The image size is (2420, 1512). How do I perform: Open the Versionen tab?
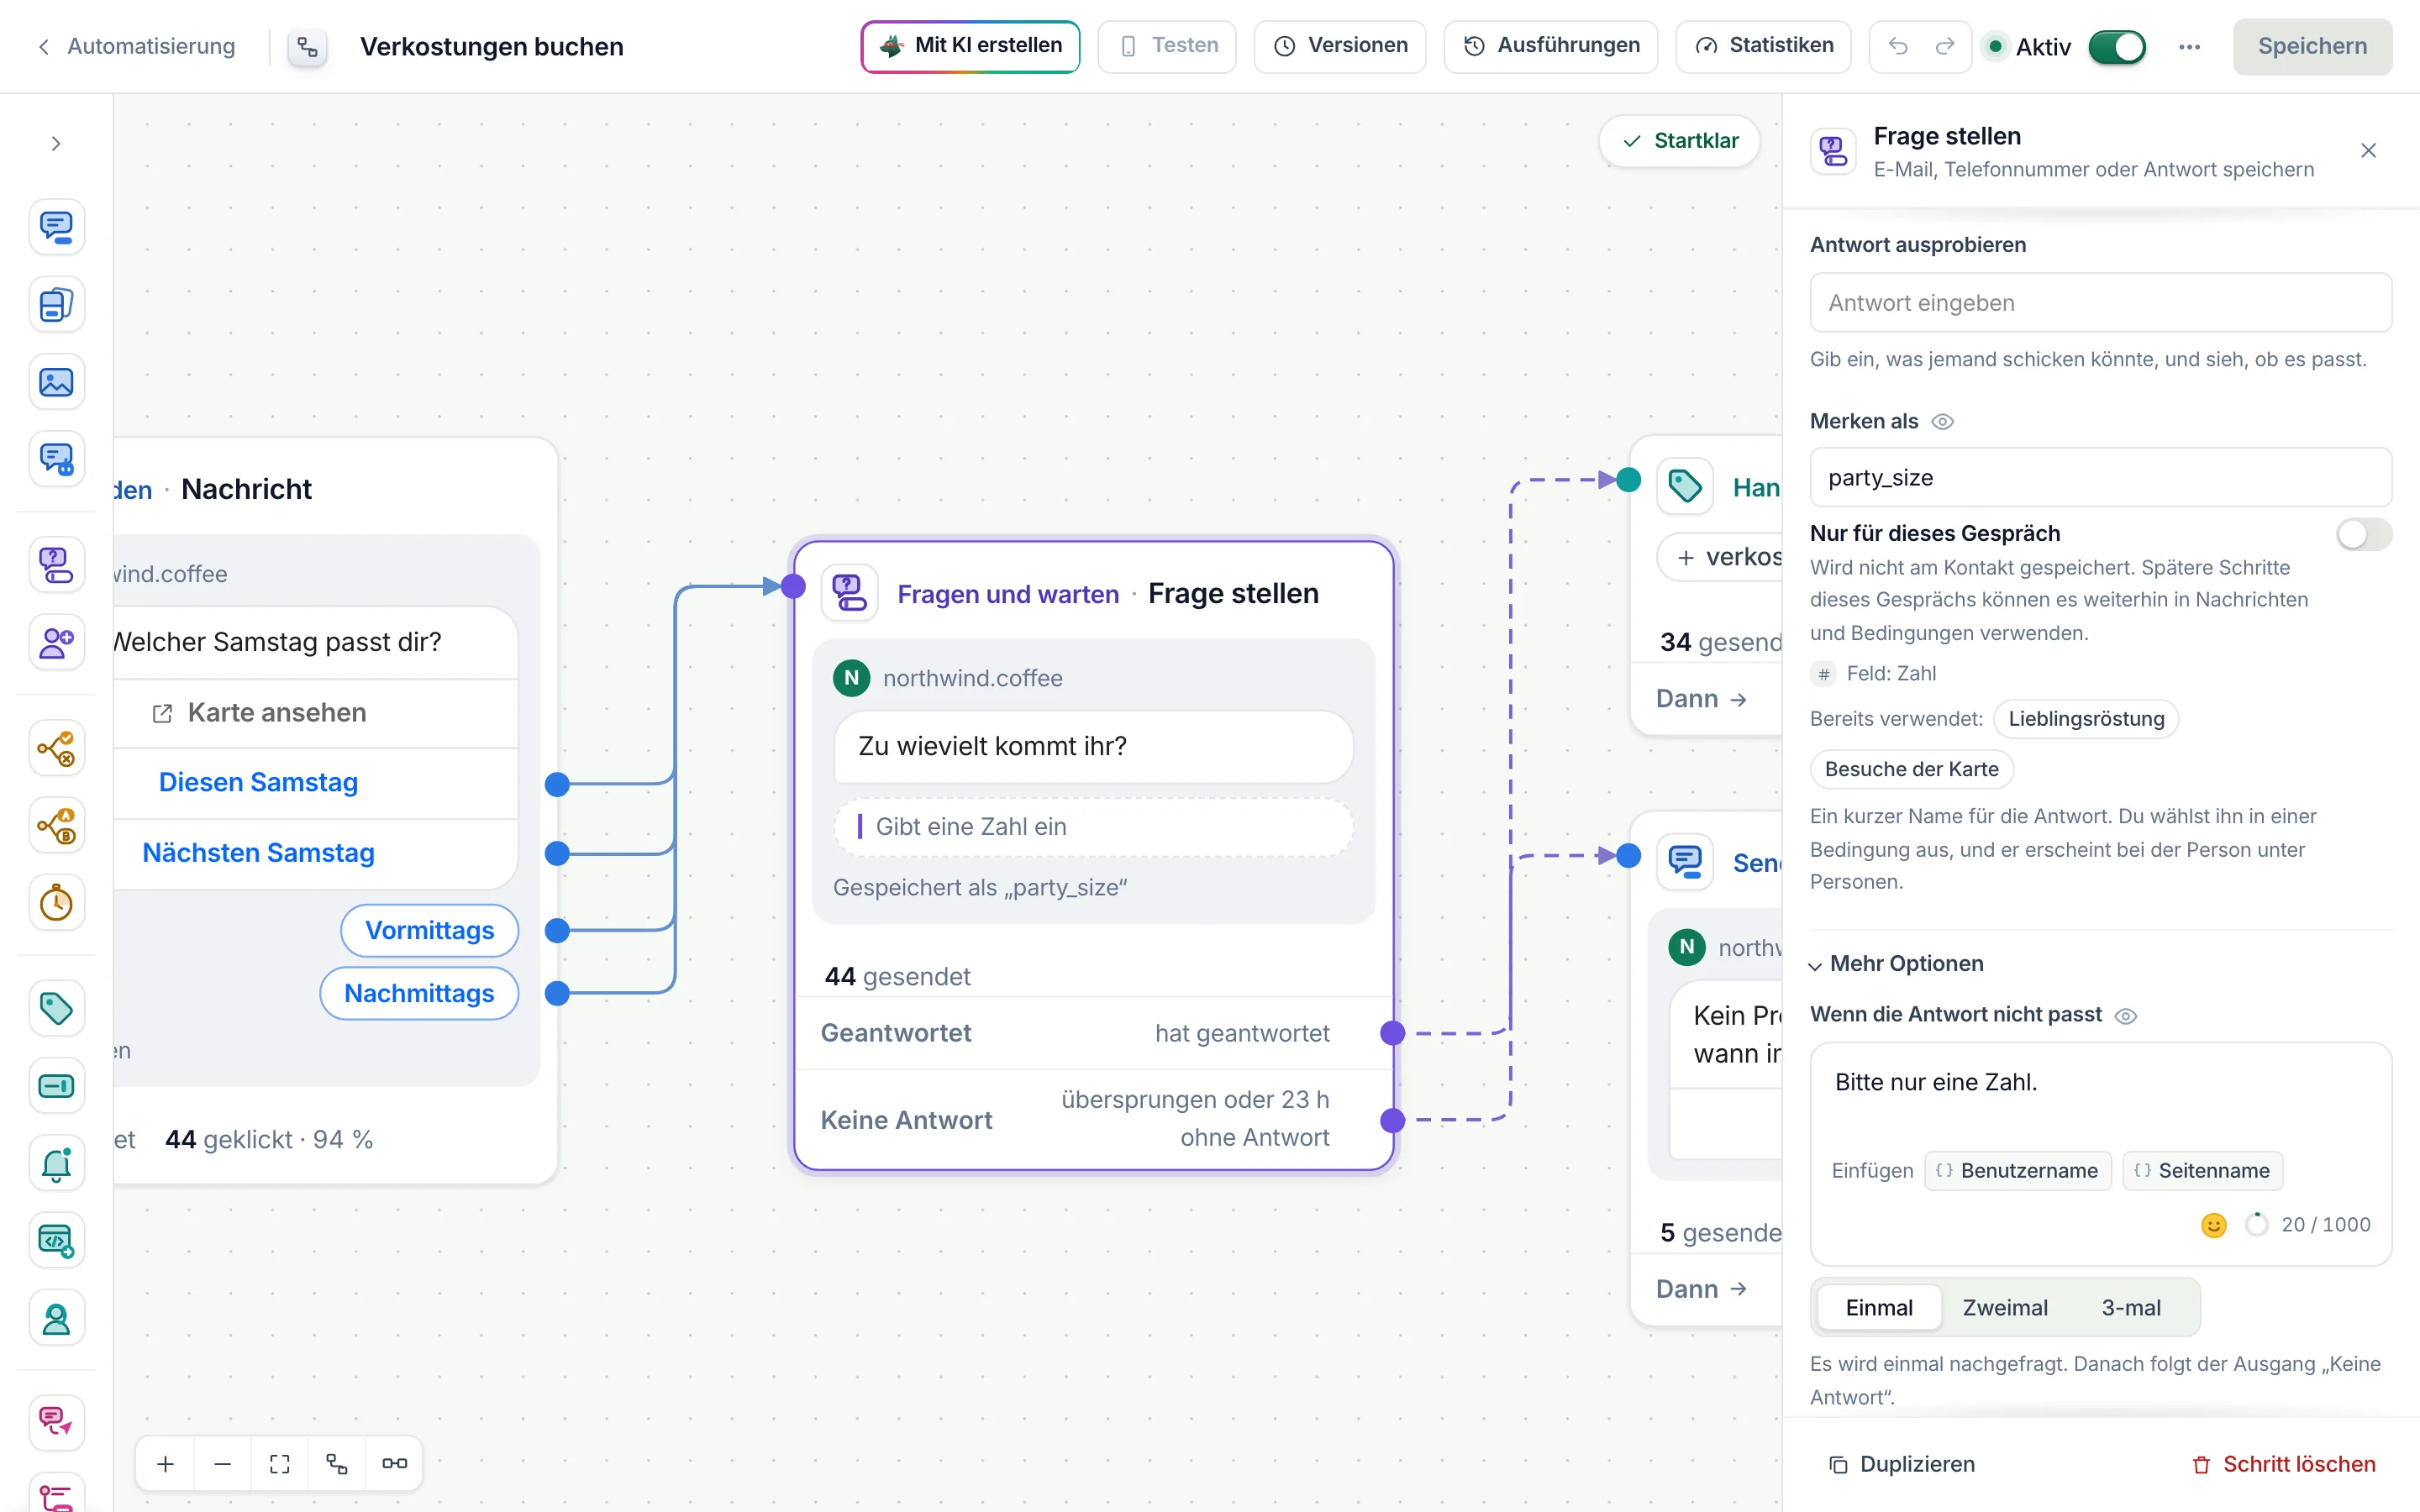click(x=1340, y=46)
